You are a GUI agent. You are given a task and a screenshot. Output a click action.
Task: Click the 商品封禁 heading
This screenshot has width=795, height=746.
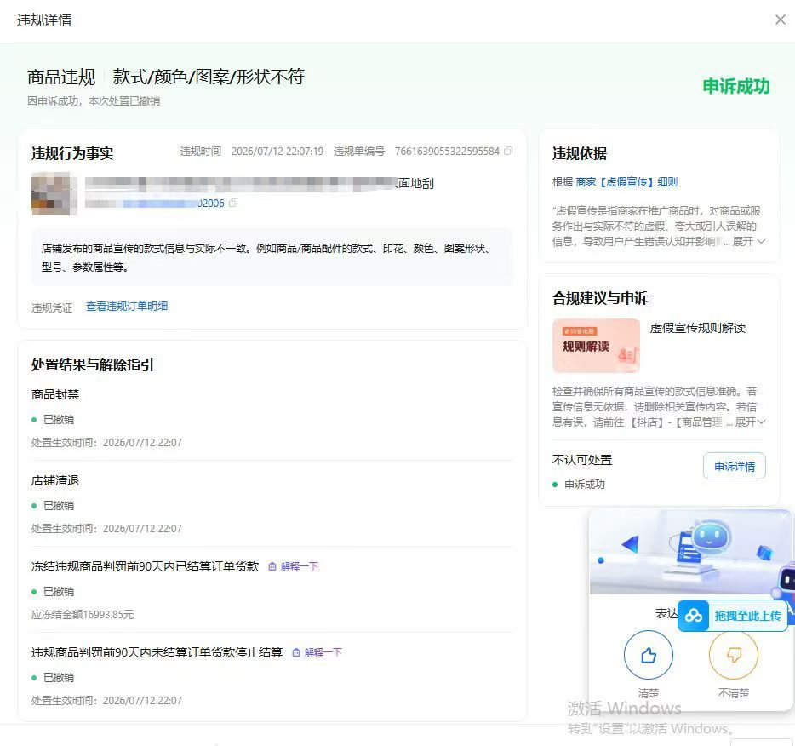click(55, 394)
